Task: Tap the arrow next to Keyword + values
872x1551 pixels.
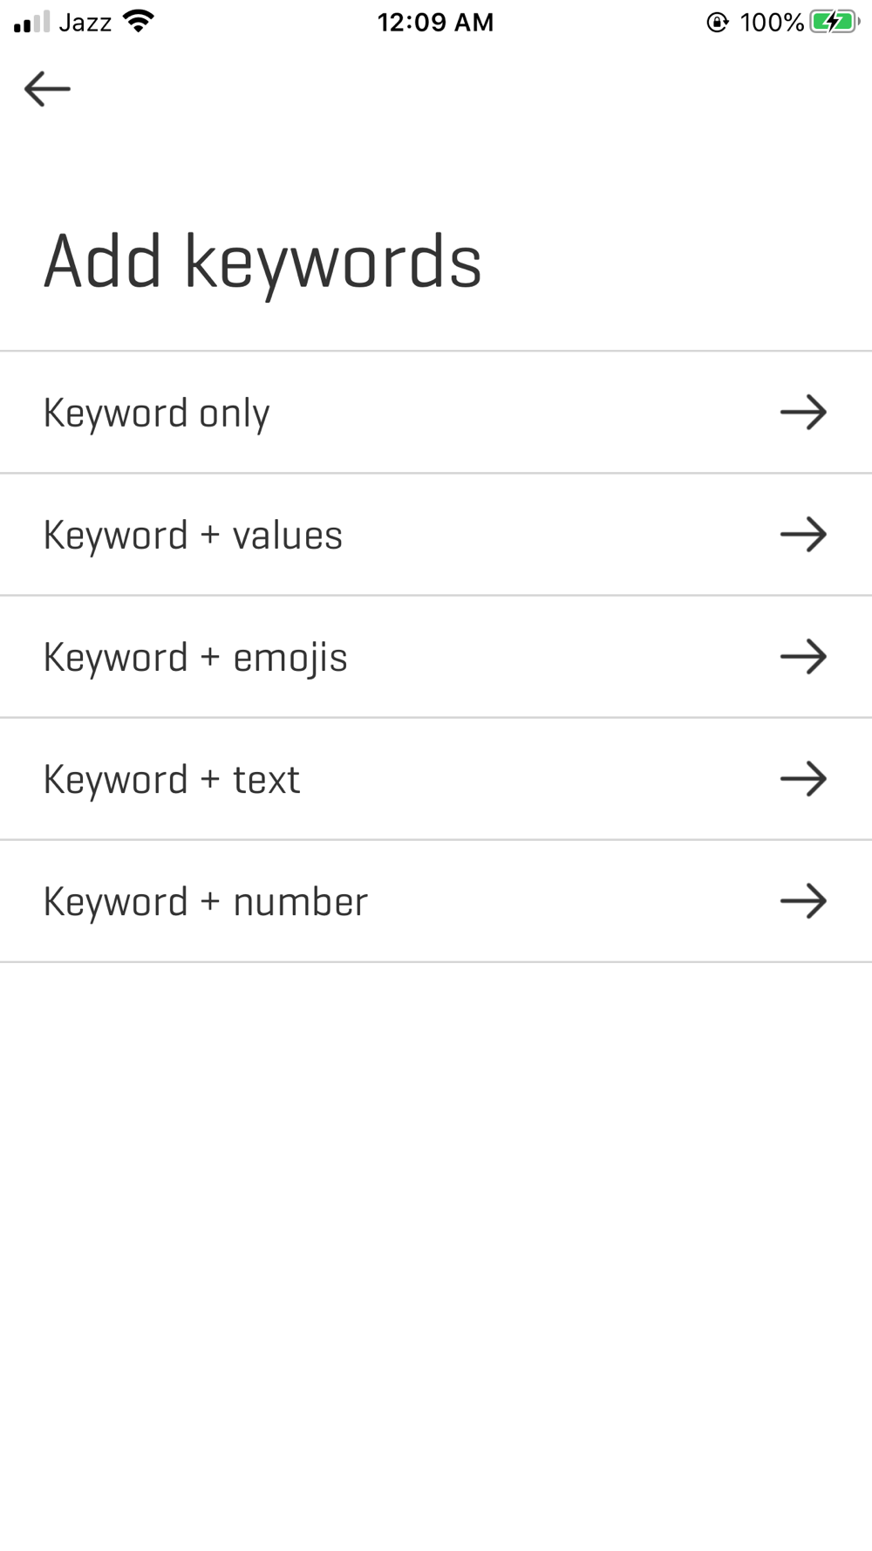Action: point(803,535)
